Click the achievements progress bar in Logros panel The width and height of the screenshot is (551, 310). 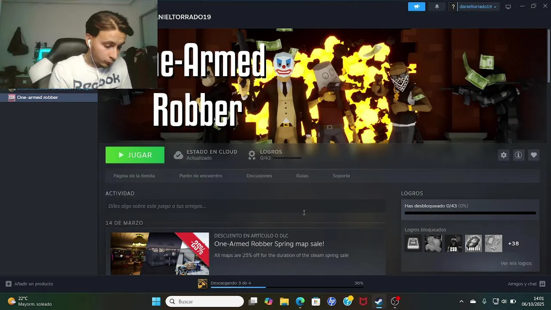(470, 213)
